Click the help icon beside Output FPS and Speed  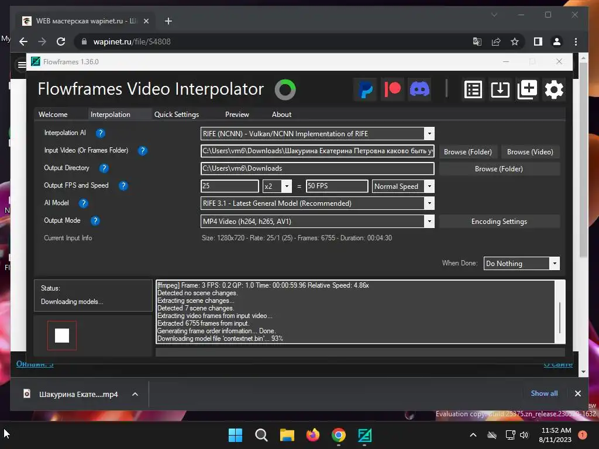click(123, 186)
